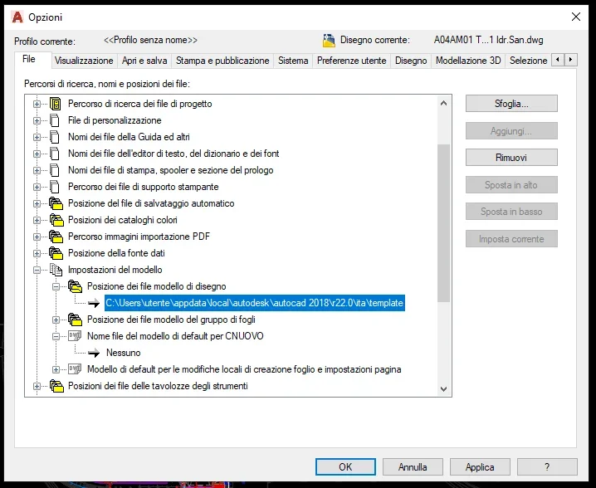The width and height of the screenshot is (596, 488).
Task: Expand Modello di default per le modifiche locali
Action: 56,369
